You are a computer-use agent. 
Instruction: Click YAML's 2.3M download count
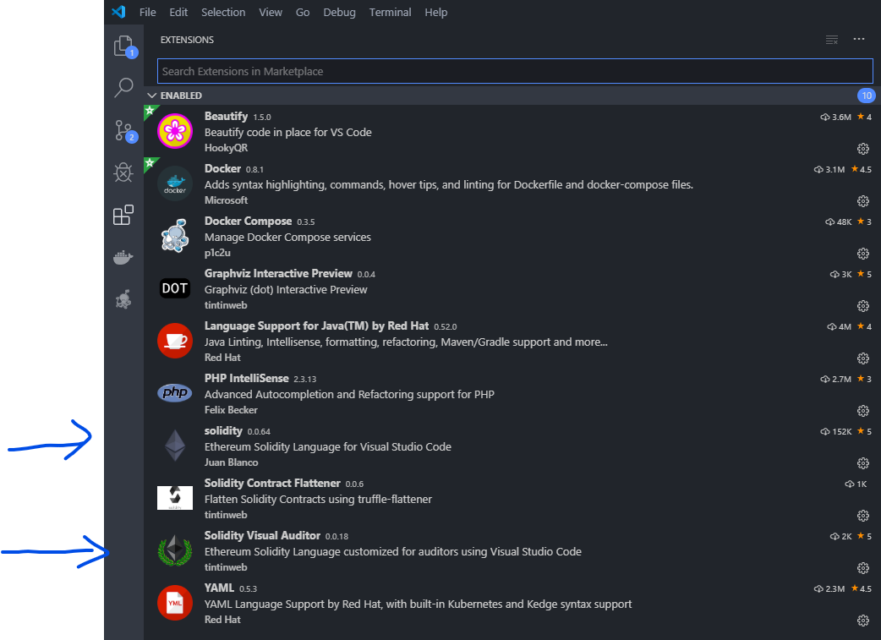tap(829, 588)
